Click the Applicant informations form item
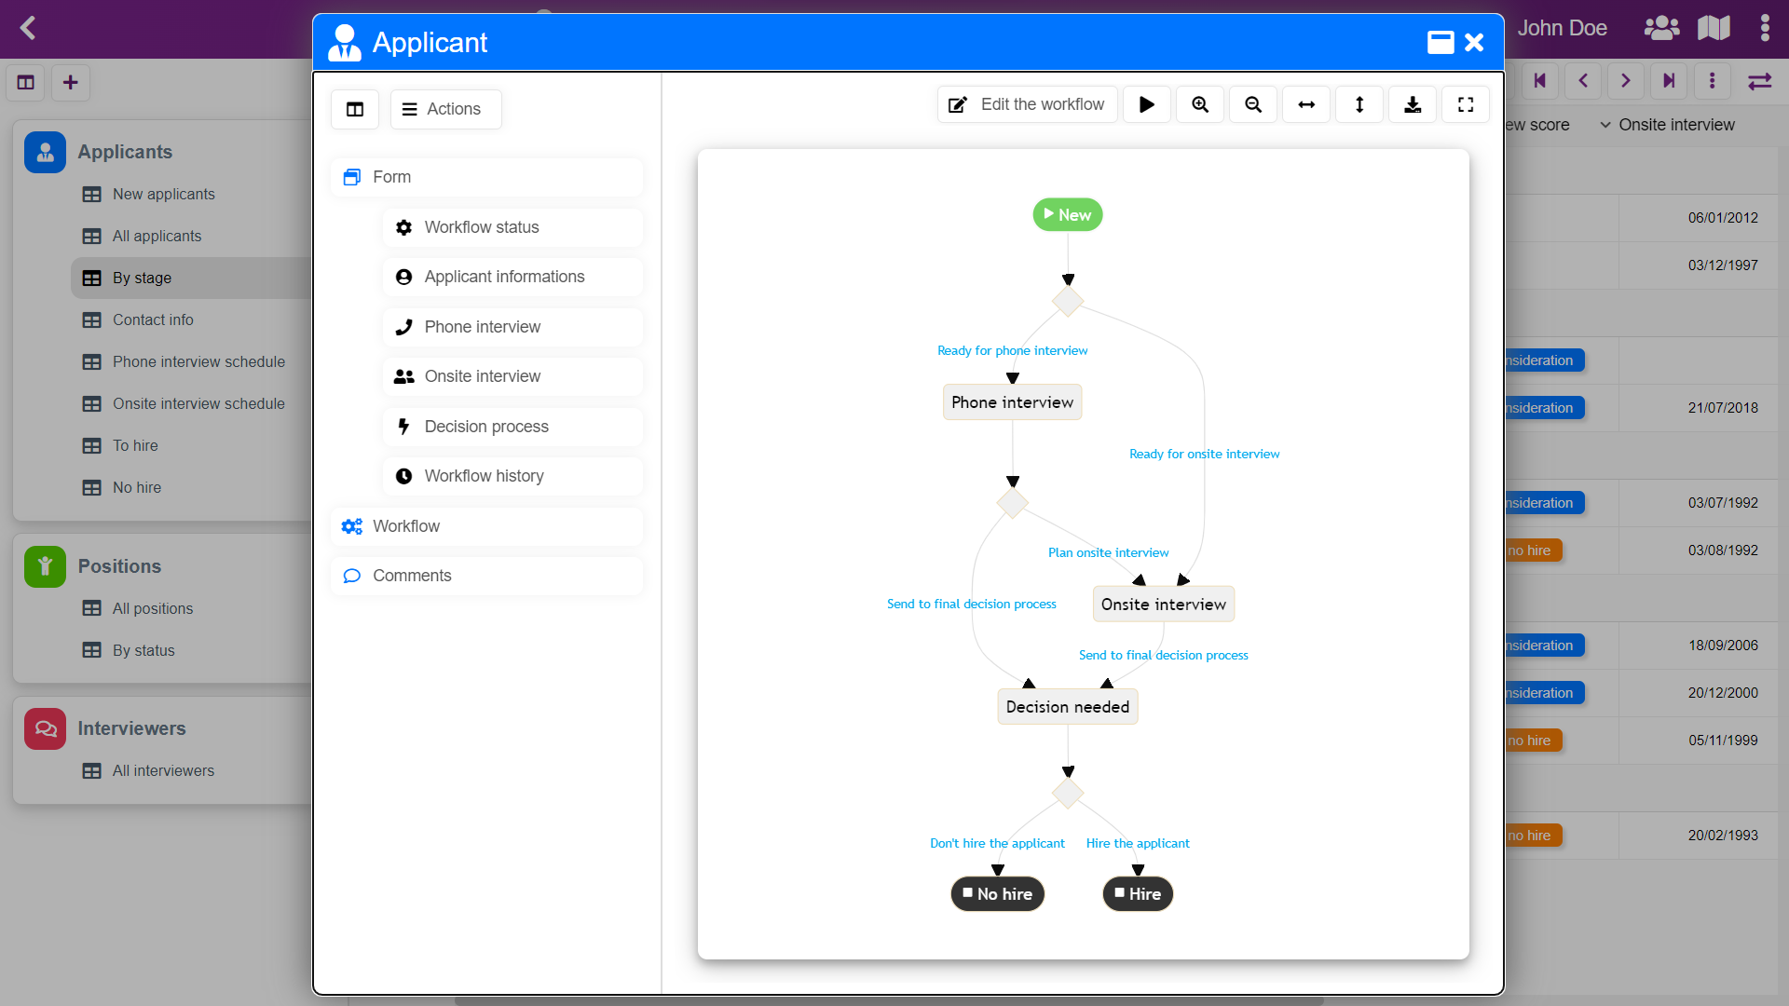Viewport: 1789px width, 1006px height. point(505,277)
